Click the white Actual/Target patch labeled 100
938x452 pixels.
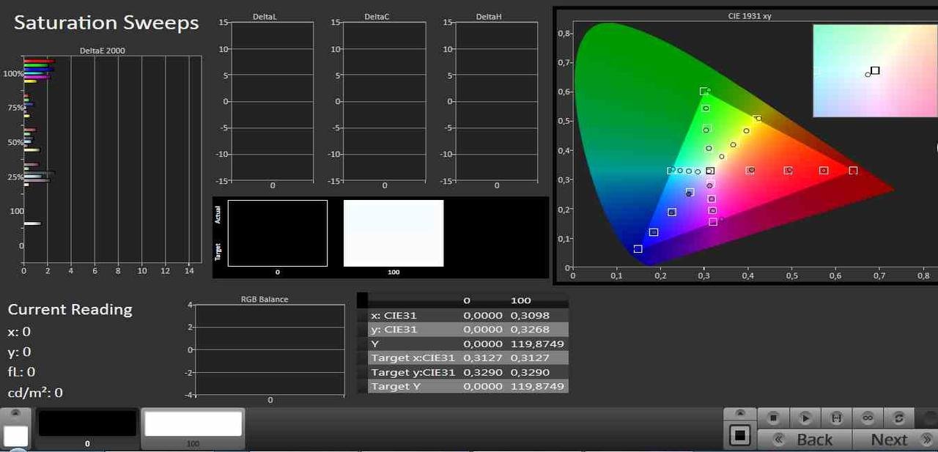[x=394, y=233]
